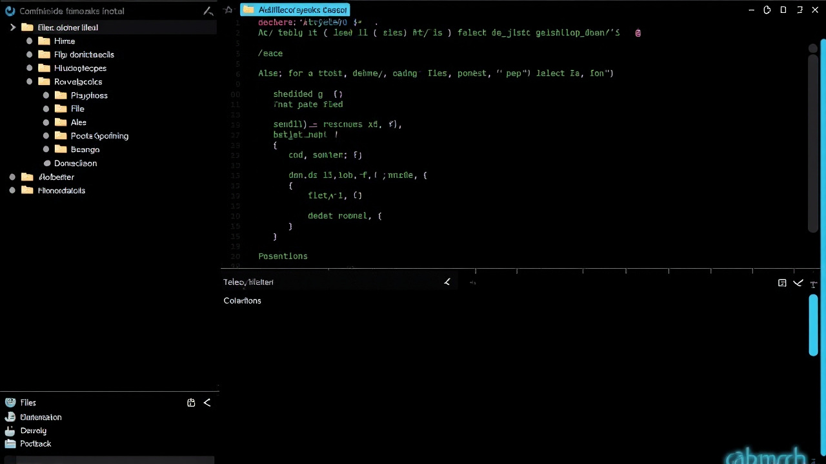Click the 'Colarfions' text in the terminal panel
826x464 pixels.
[242, 301]
